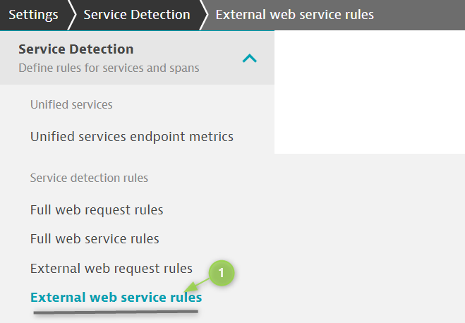Viewport: 465px width, 323px height.
Task: Select the highlighted External web service rules item
Action: tap(116, 297)
